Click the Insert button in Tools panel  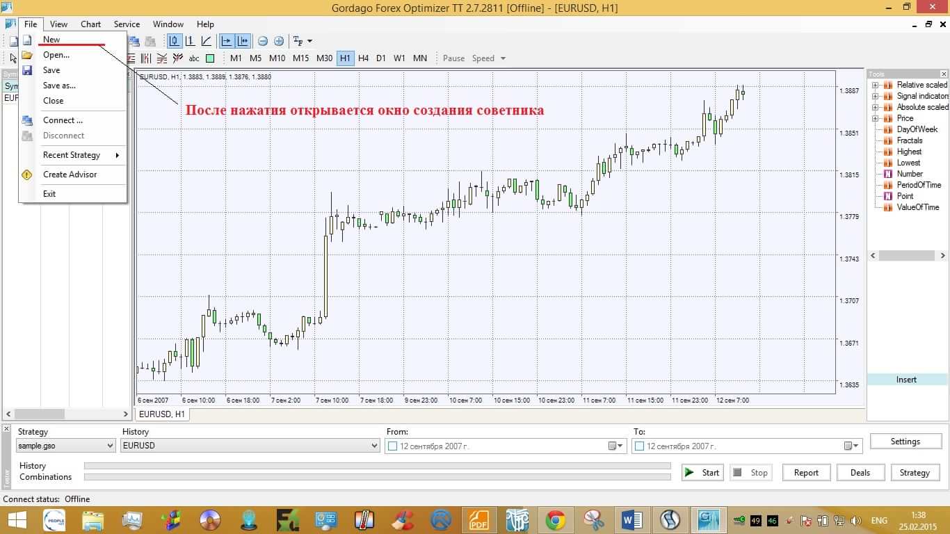[907, 380]
